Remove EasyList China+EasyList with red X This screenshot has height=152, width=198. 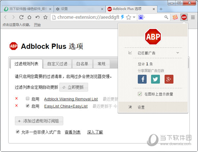(16, 106)
